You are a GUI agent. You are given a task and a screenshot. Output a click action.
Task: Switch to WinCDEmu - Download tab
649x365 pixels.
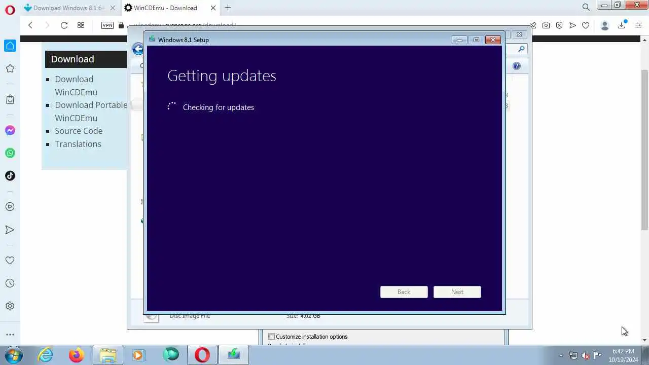click(171, 8)
